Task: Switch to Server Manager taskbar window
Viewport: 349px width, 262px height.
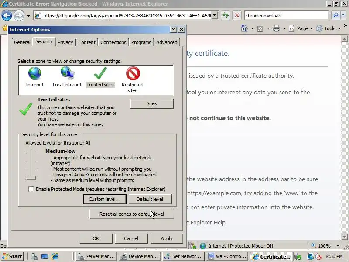Action: [x=96, y=256]
